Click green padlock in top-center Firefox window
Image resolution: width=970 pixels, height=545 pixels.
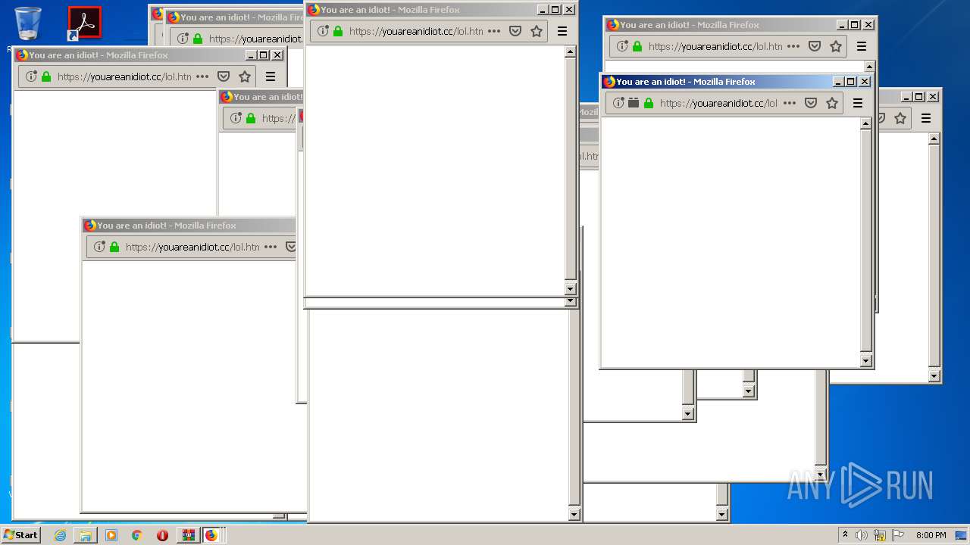338,31
